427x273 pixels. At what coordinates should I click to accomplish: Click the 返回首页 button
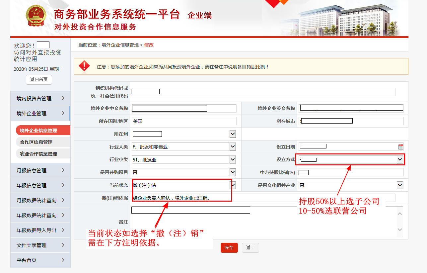point(39,80)
